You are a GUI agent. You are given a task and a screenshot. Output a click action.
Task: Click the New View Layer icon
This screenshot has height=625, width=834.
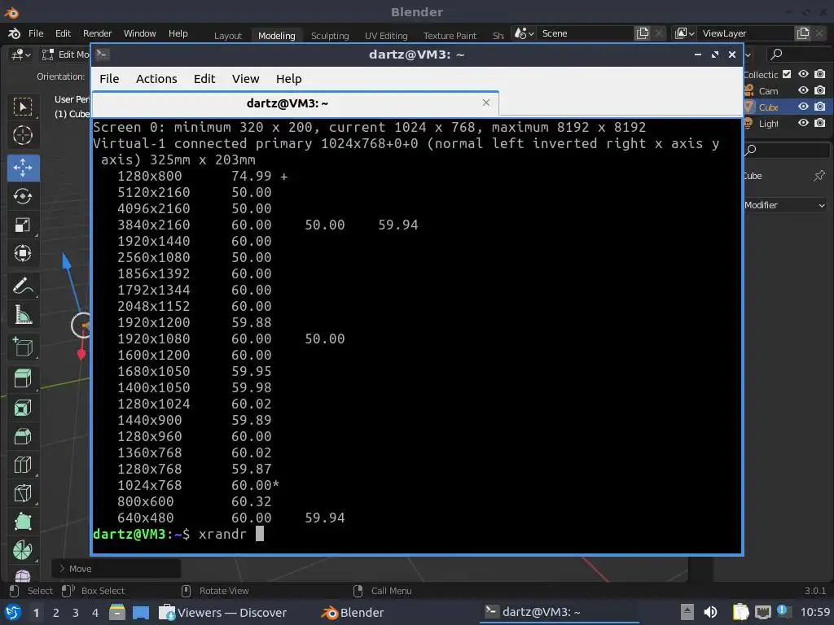803,33
